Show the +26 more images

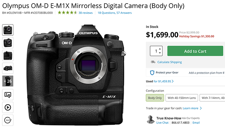click(x=8, y=82)
